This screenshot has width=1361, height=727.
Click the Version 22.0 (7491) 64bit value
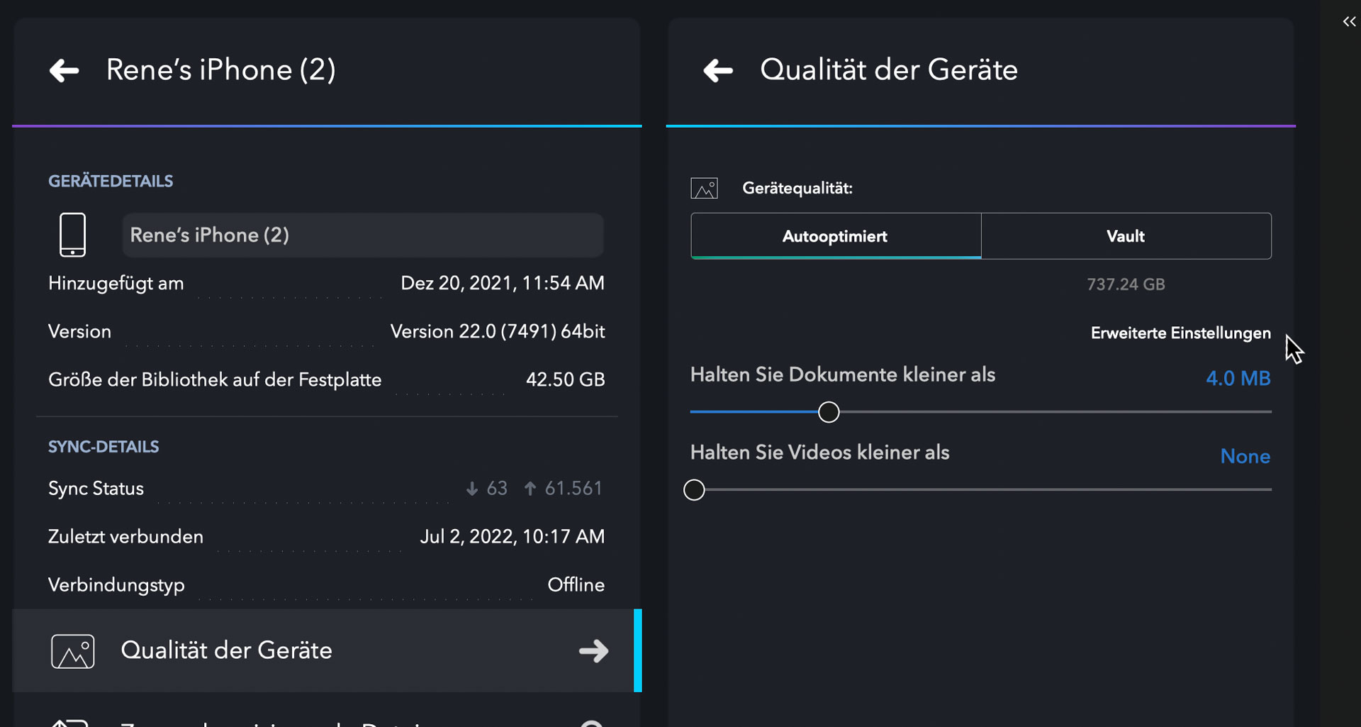(498, 332)
